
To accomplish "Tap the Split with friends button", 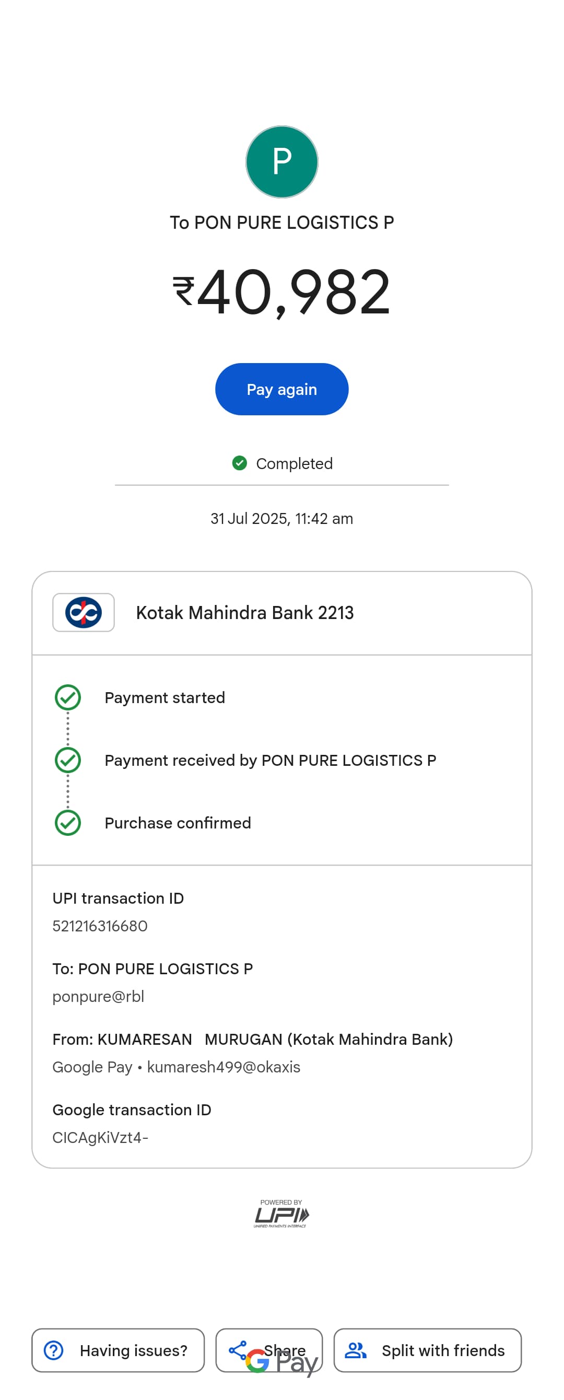I will pyautogui.click(x=428, y=1350).
